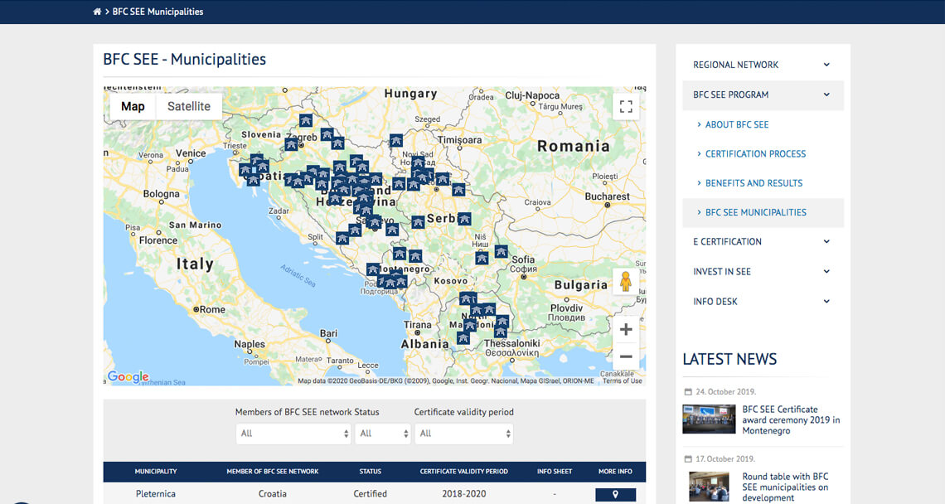The image size is (945, 504).
Task: Click the map marker above Thessaloniki
Action: (x=500, y=332)
